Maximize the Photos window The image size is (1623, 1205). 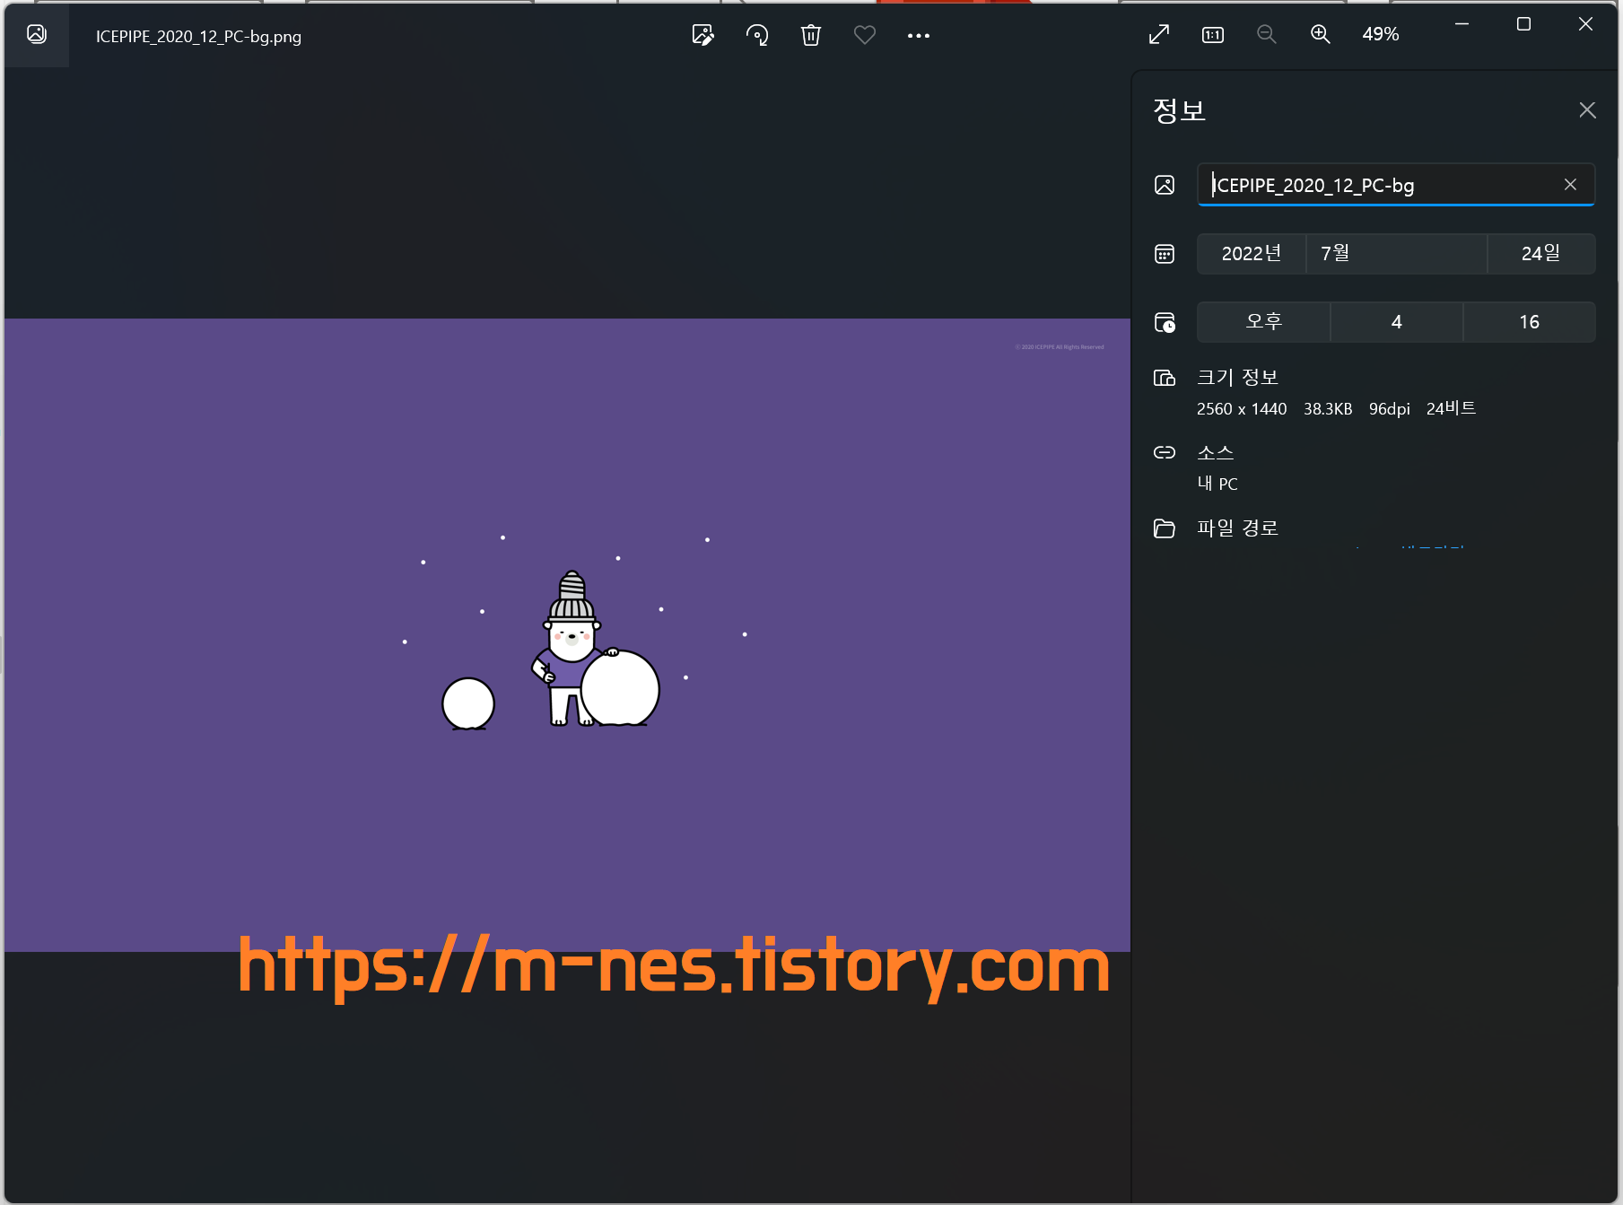[x=1523, y=24]
